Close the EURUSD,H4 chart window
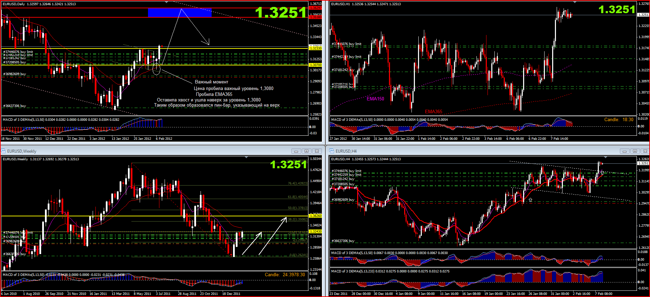Image resolution: width=650 pixels, height=297 pixels. [645, 151]
